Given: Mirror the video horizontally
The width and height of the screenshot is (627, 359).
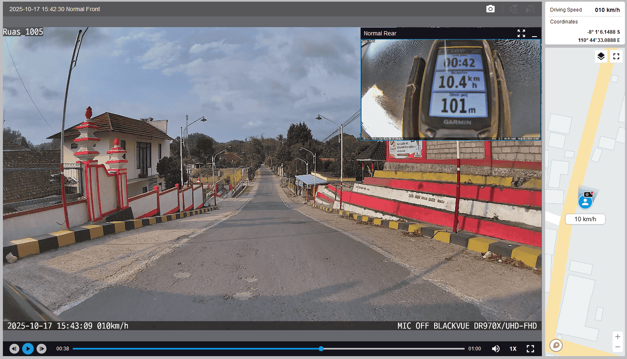Looking at the screenshot, I should coord(530,9).
